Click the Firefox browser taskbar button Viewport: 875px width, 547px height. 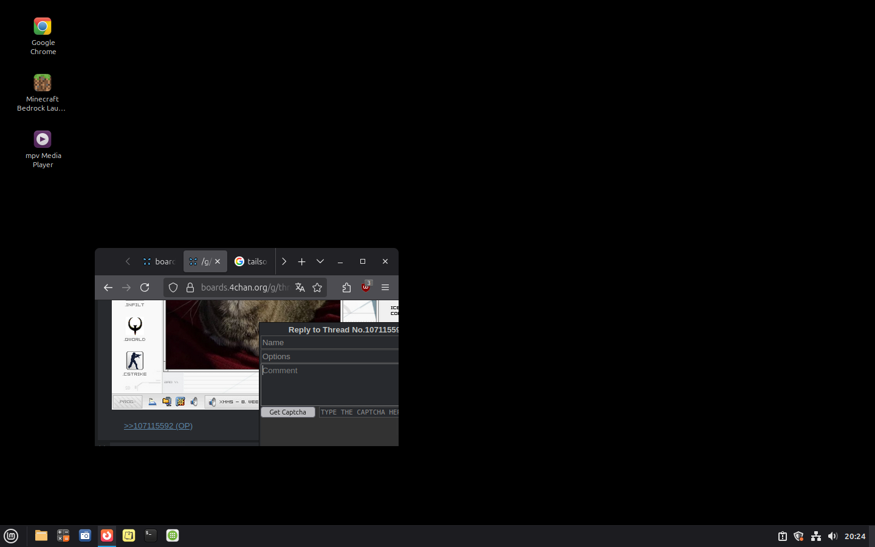point(107,535)
